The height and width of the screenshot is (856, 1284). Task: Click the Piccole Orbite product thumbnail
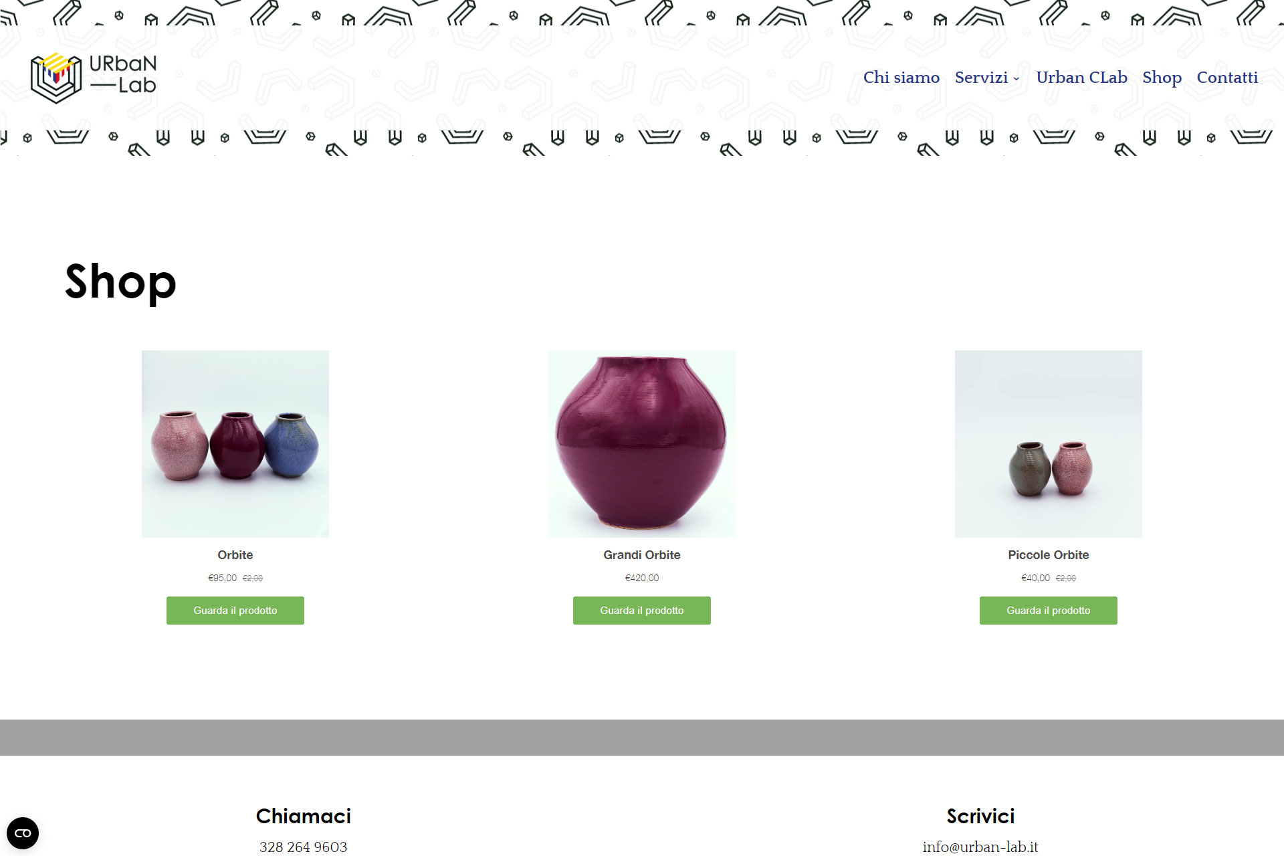[1049, 444]
